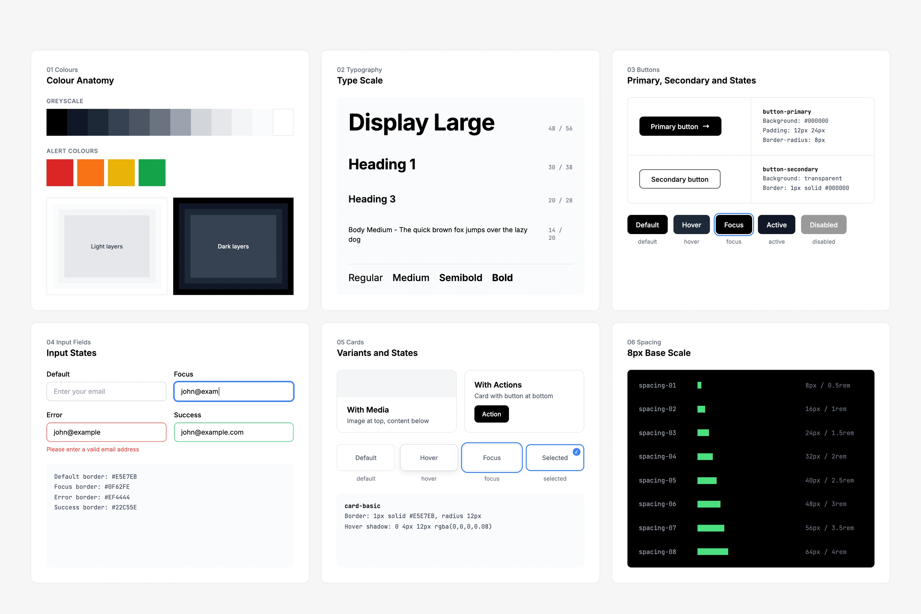The width and height of the screenshot is (921, 614).
Task: Click the focused john@exam input field
Action: (x=234, y=391)
